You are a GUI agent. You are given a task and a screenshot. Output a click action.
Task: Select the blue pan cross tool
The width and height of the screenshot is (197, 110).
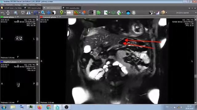pyautogui.click(x=49, y=13)
